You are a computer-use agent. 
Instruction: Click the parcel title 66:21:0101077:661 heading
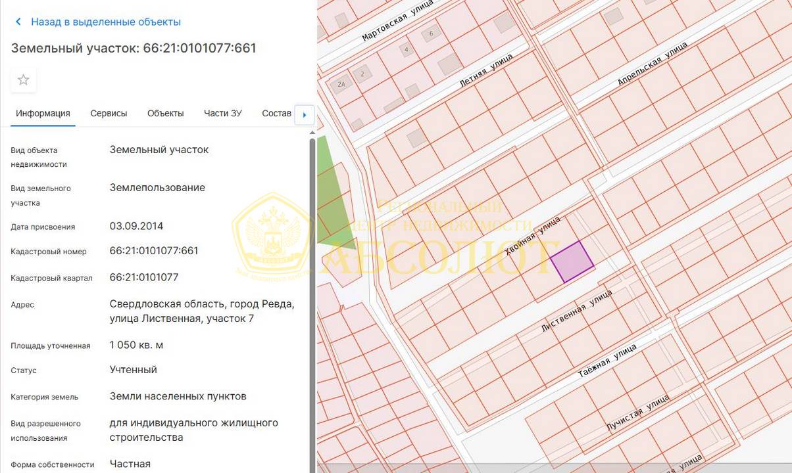134,48
